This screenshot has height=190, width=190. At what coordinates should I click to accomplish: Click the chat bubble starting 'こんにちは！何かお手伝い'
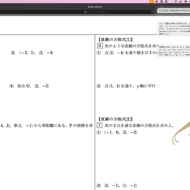click(174, 10)
